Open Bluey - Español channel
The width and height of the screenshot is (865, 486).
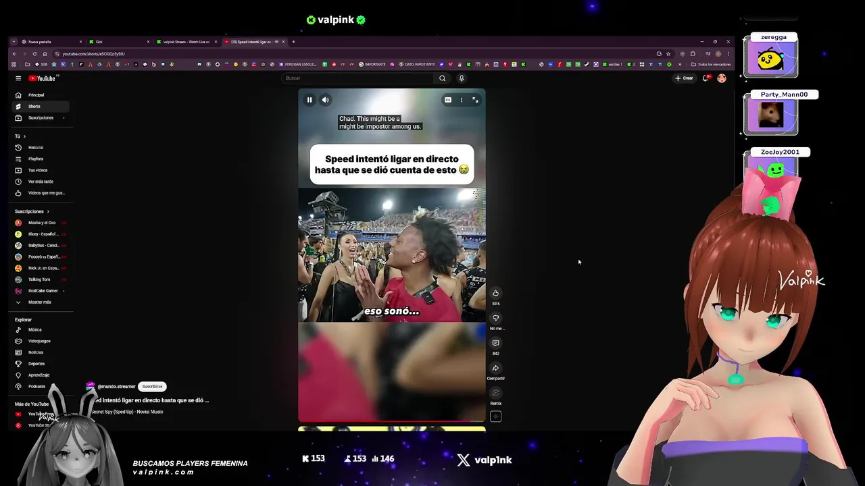click(x=41, y=234)
